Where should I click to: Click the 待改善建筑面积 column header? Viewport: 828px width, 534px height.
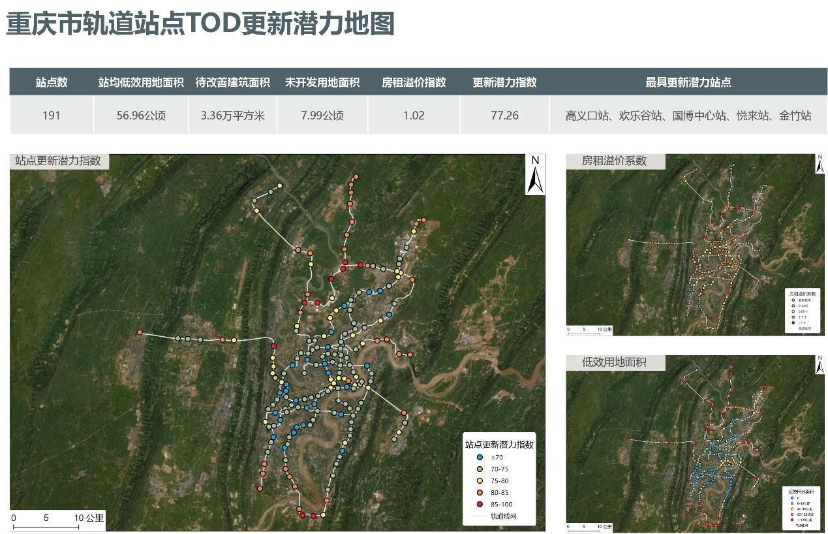coord(232,82)
